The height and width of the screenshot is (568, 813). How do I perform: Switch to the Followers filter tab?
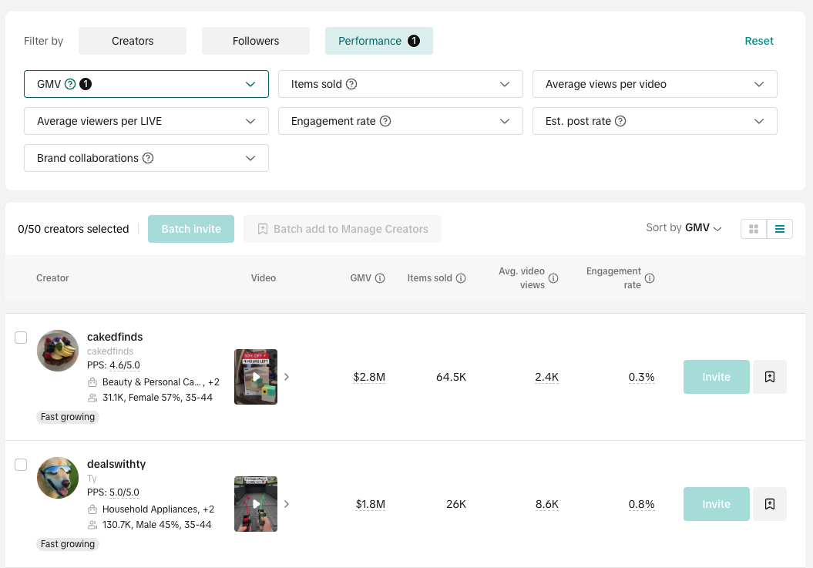[256, 41]
